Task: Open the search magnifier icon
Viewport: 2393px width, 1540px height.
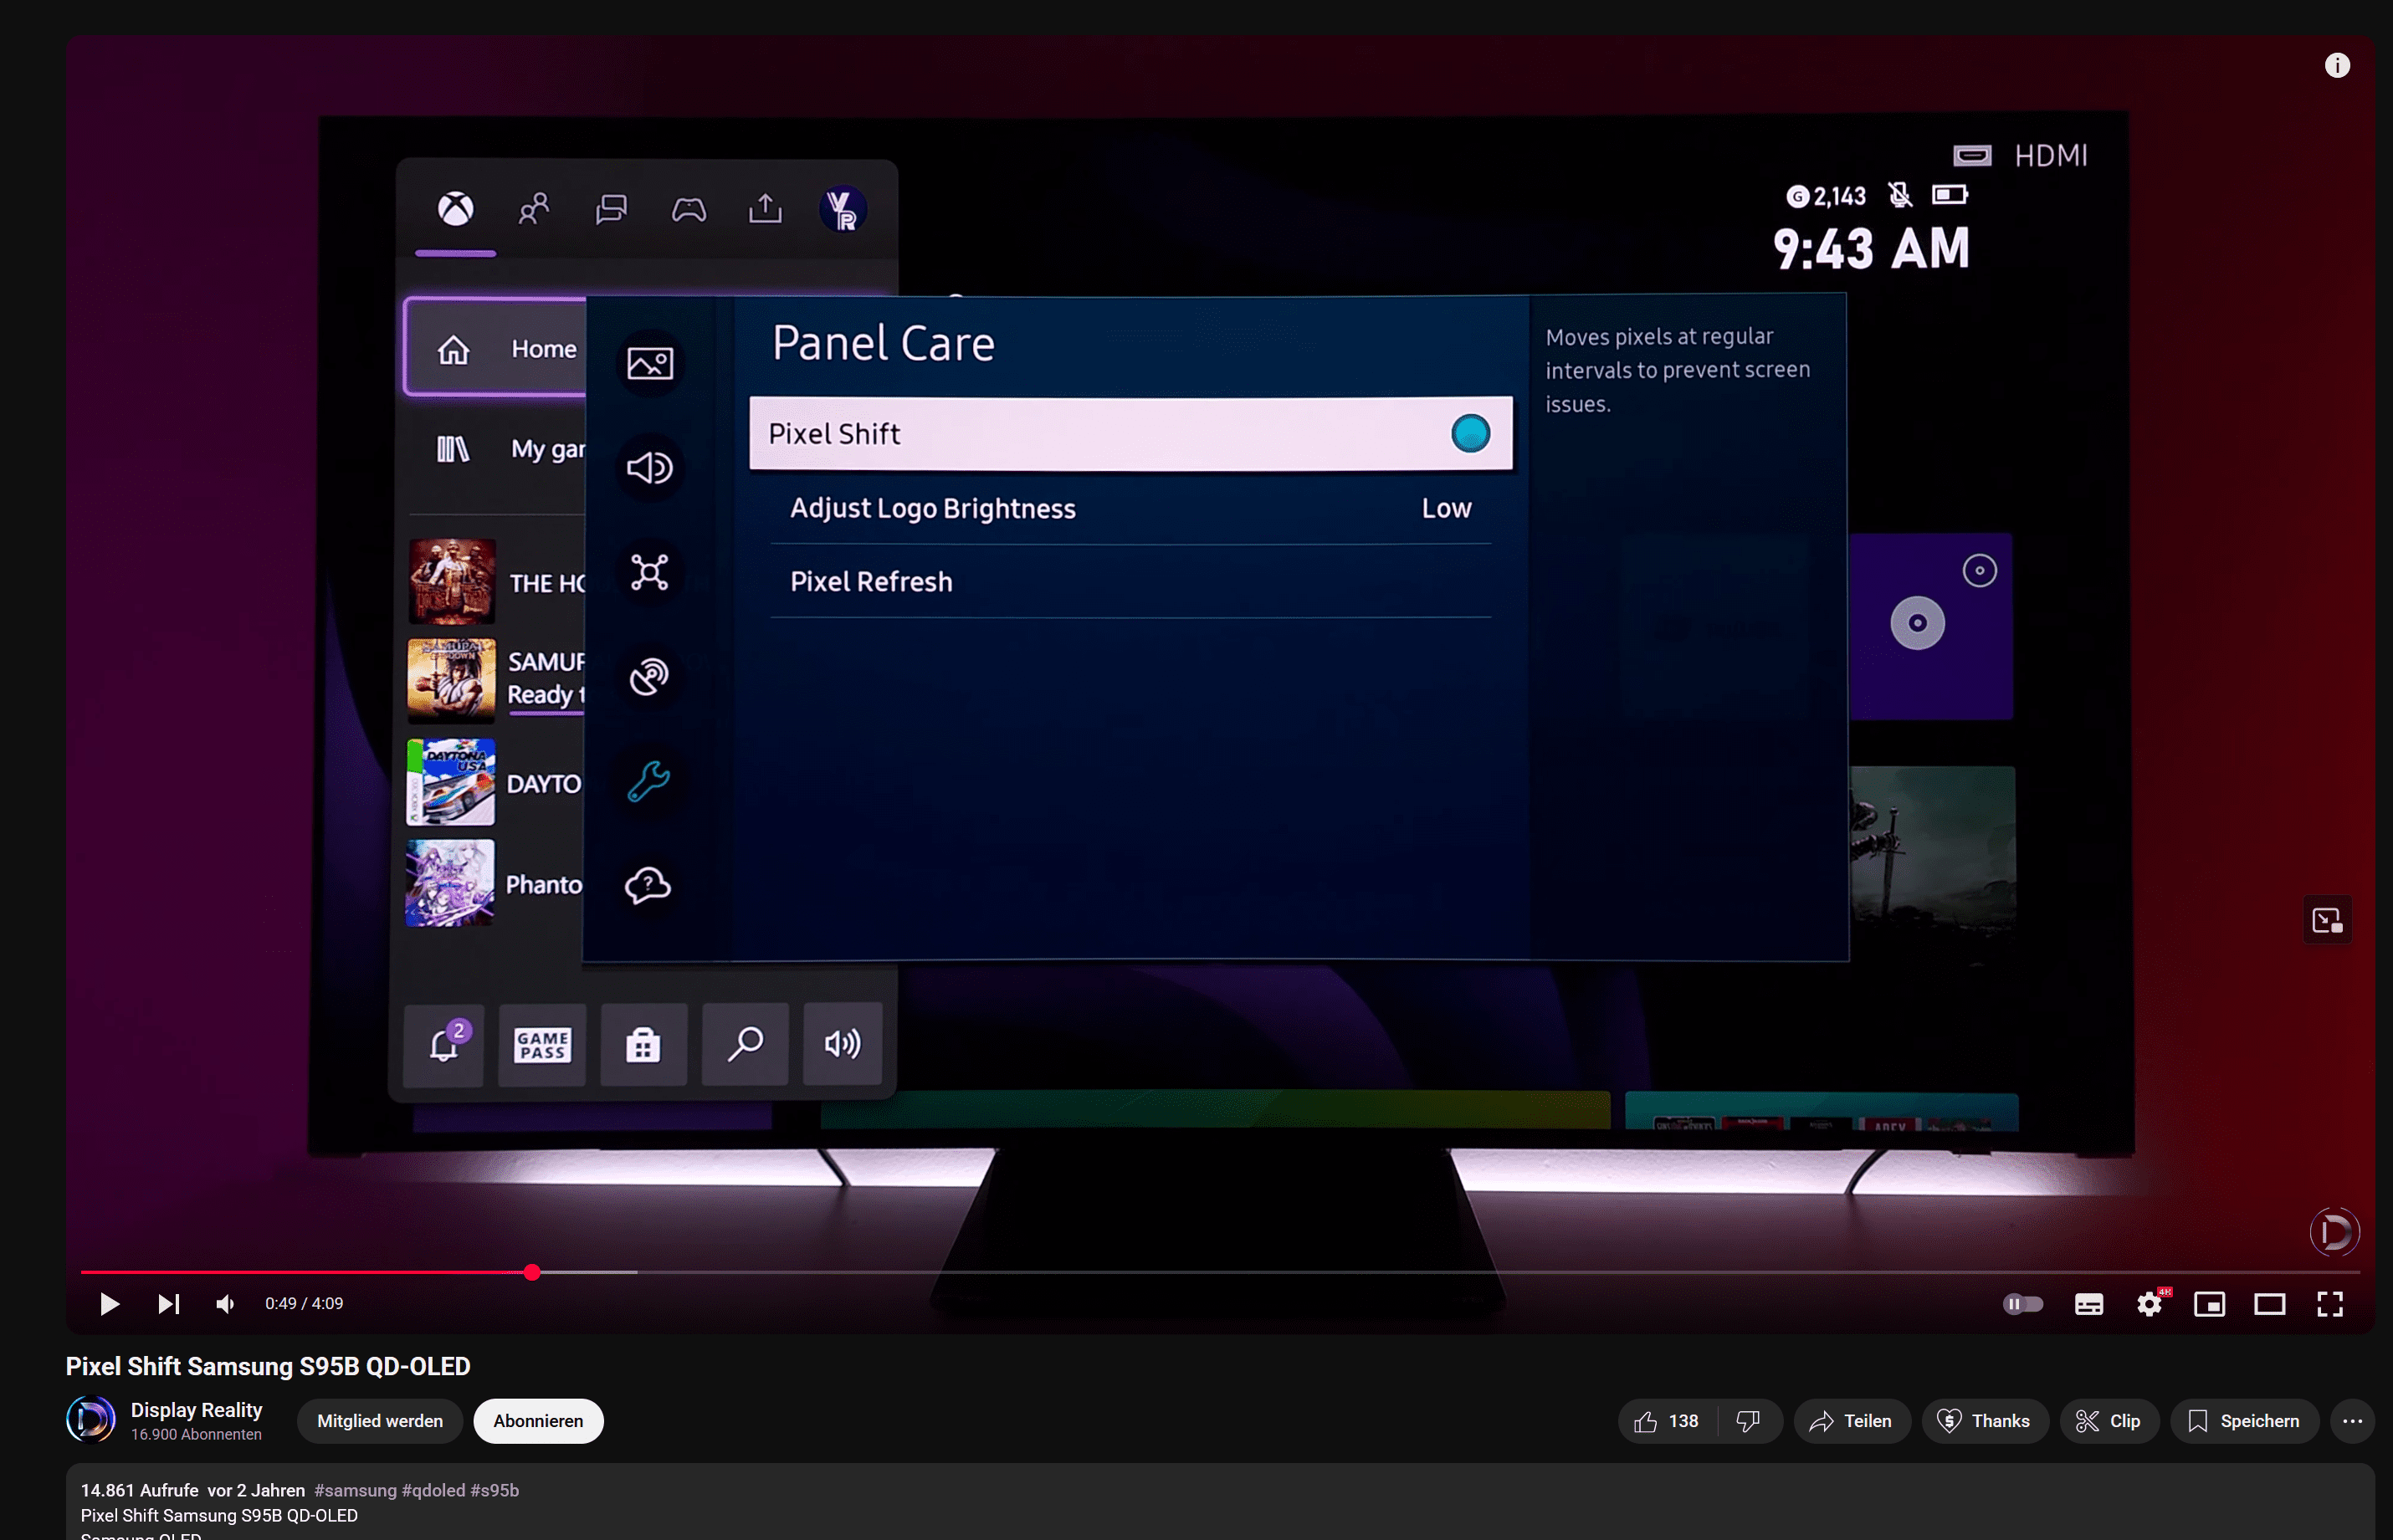Action: click(745, 1043)
